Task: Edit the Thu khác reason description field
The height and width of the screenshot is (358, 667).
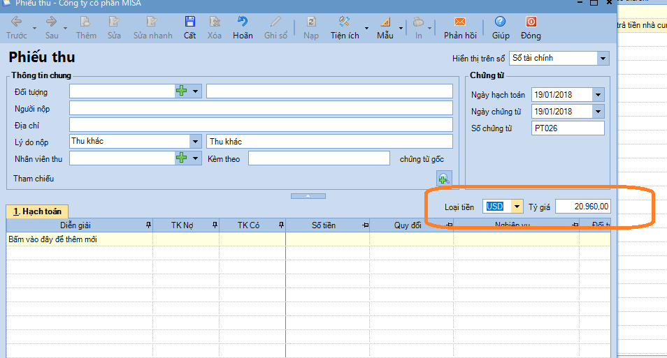Action: [x=329, y=142]
